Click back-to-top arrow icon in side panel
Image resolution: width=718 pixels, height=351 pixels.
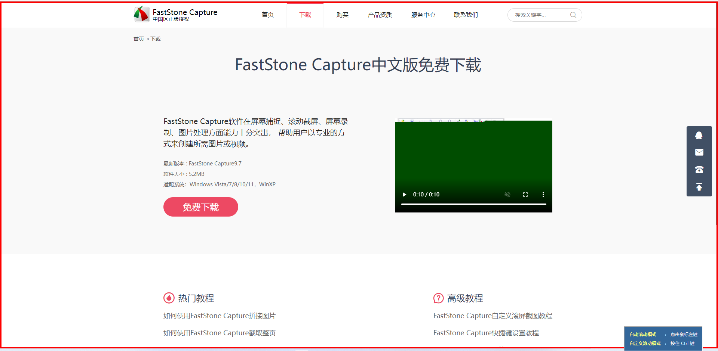coord(699,187)
